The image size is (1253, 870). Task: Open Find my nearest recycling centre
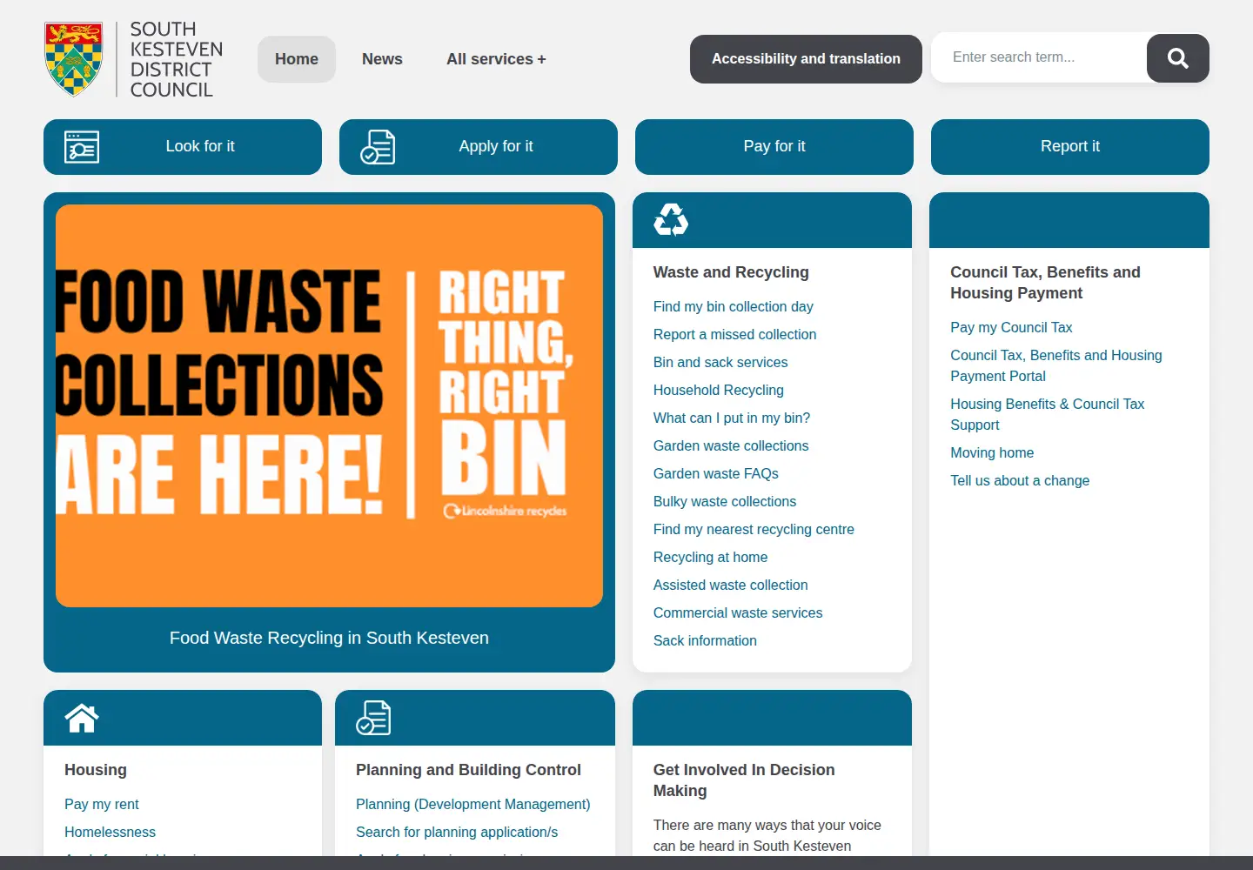point(754,529)
